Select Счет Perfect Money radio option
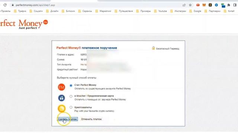This screenshot has width=238, height=133. click(x=71, y=85)
